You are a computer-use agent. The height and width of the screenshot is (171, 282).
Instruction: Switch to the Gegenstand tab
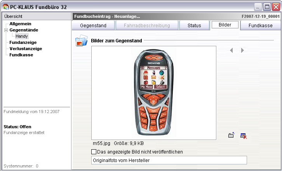pyautogui.click(x=94, y=26)
